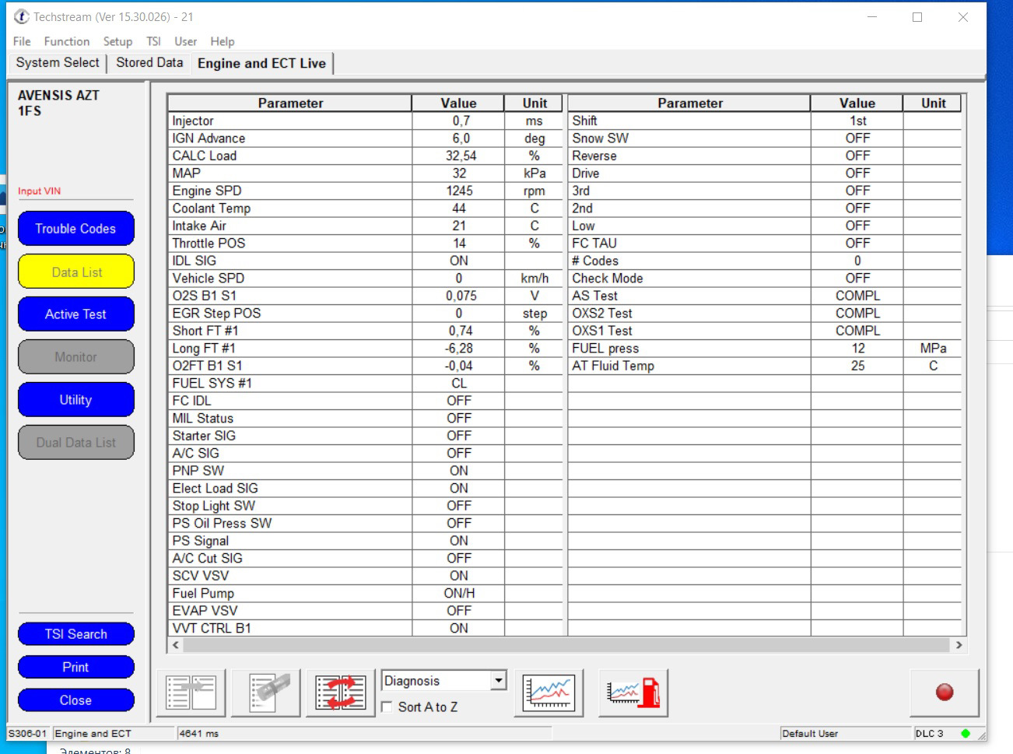The height and width of the screenshot is (754, 1013).
Task: Select the Short FT #1 parameter
Action: [x=205, y=331]
